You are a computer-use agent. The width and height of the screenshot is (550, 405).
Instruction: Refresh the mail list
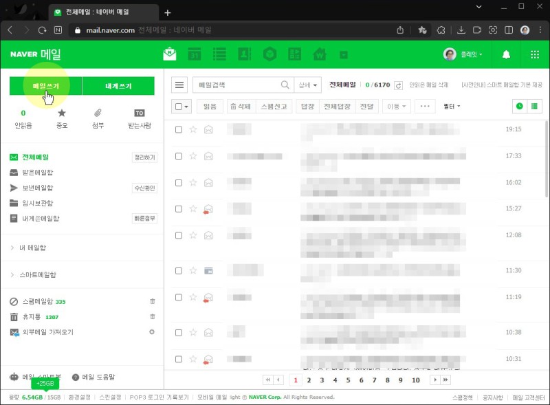(398, 85)
